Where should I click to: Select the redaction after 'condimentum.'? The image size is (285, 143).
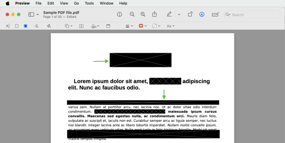(130, 112)
